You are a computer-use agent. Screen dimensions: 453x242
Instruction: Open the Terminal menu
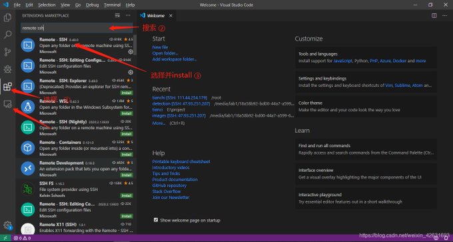(x=112, y=5)
